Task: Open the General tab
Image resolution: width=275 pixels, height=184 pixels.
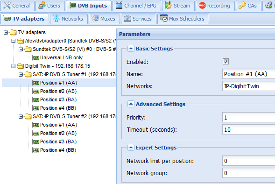Action: click(17, 6)
